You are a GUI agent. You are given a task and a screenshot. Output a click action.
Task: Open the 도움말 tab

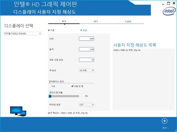tap(128, 22)
